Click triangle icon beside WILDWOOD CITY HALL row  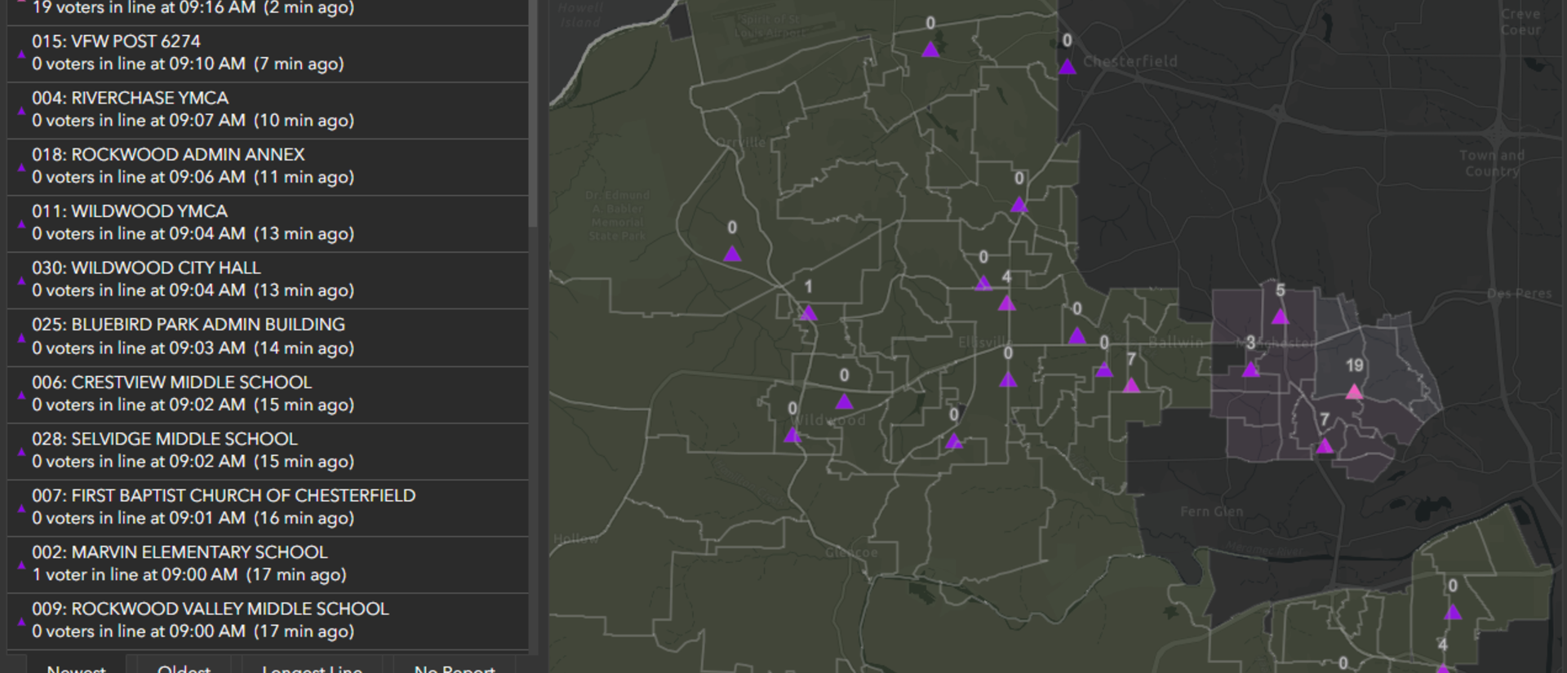tap(21, 281)
